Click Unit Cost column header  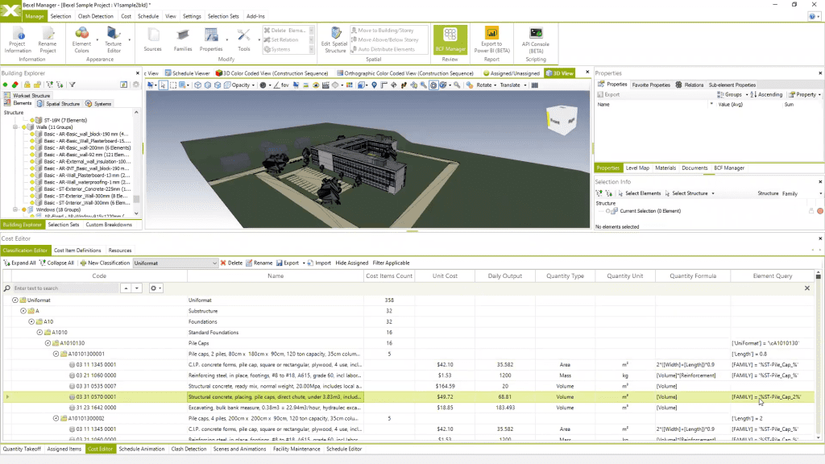445,276
